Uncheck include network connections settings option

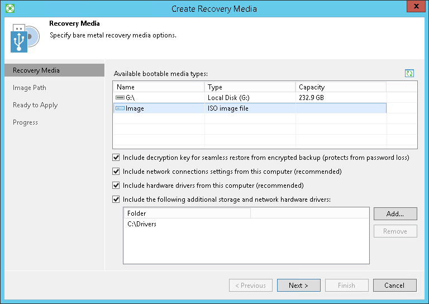116,172
